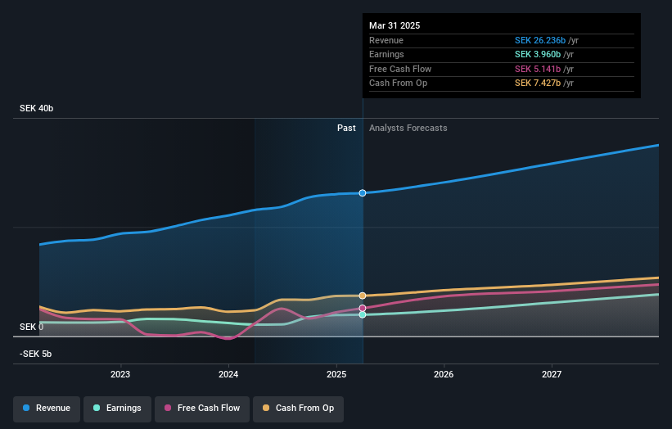This screenshot has width=672, height=429.
Task: Click the 2024 x-axis label
Action: [x=228, y=374]
